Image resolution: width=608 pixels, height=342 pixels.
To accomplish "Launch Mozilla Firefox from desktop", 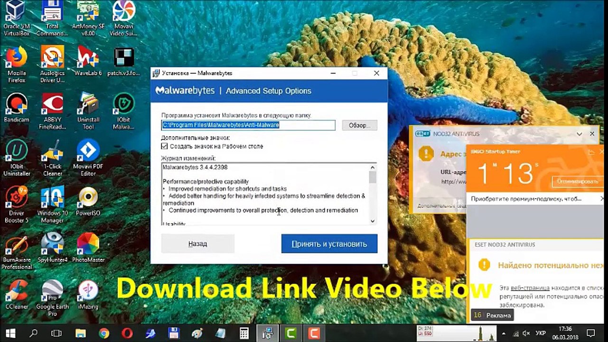I will pos(17,65).
